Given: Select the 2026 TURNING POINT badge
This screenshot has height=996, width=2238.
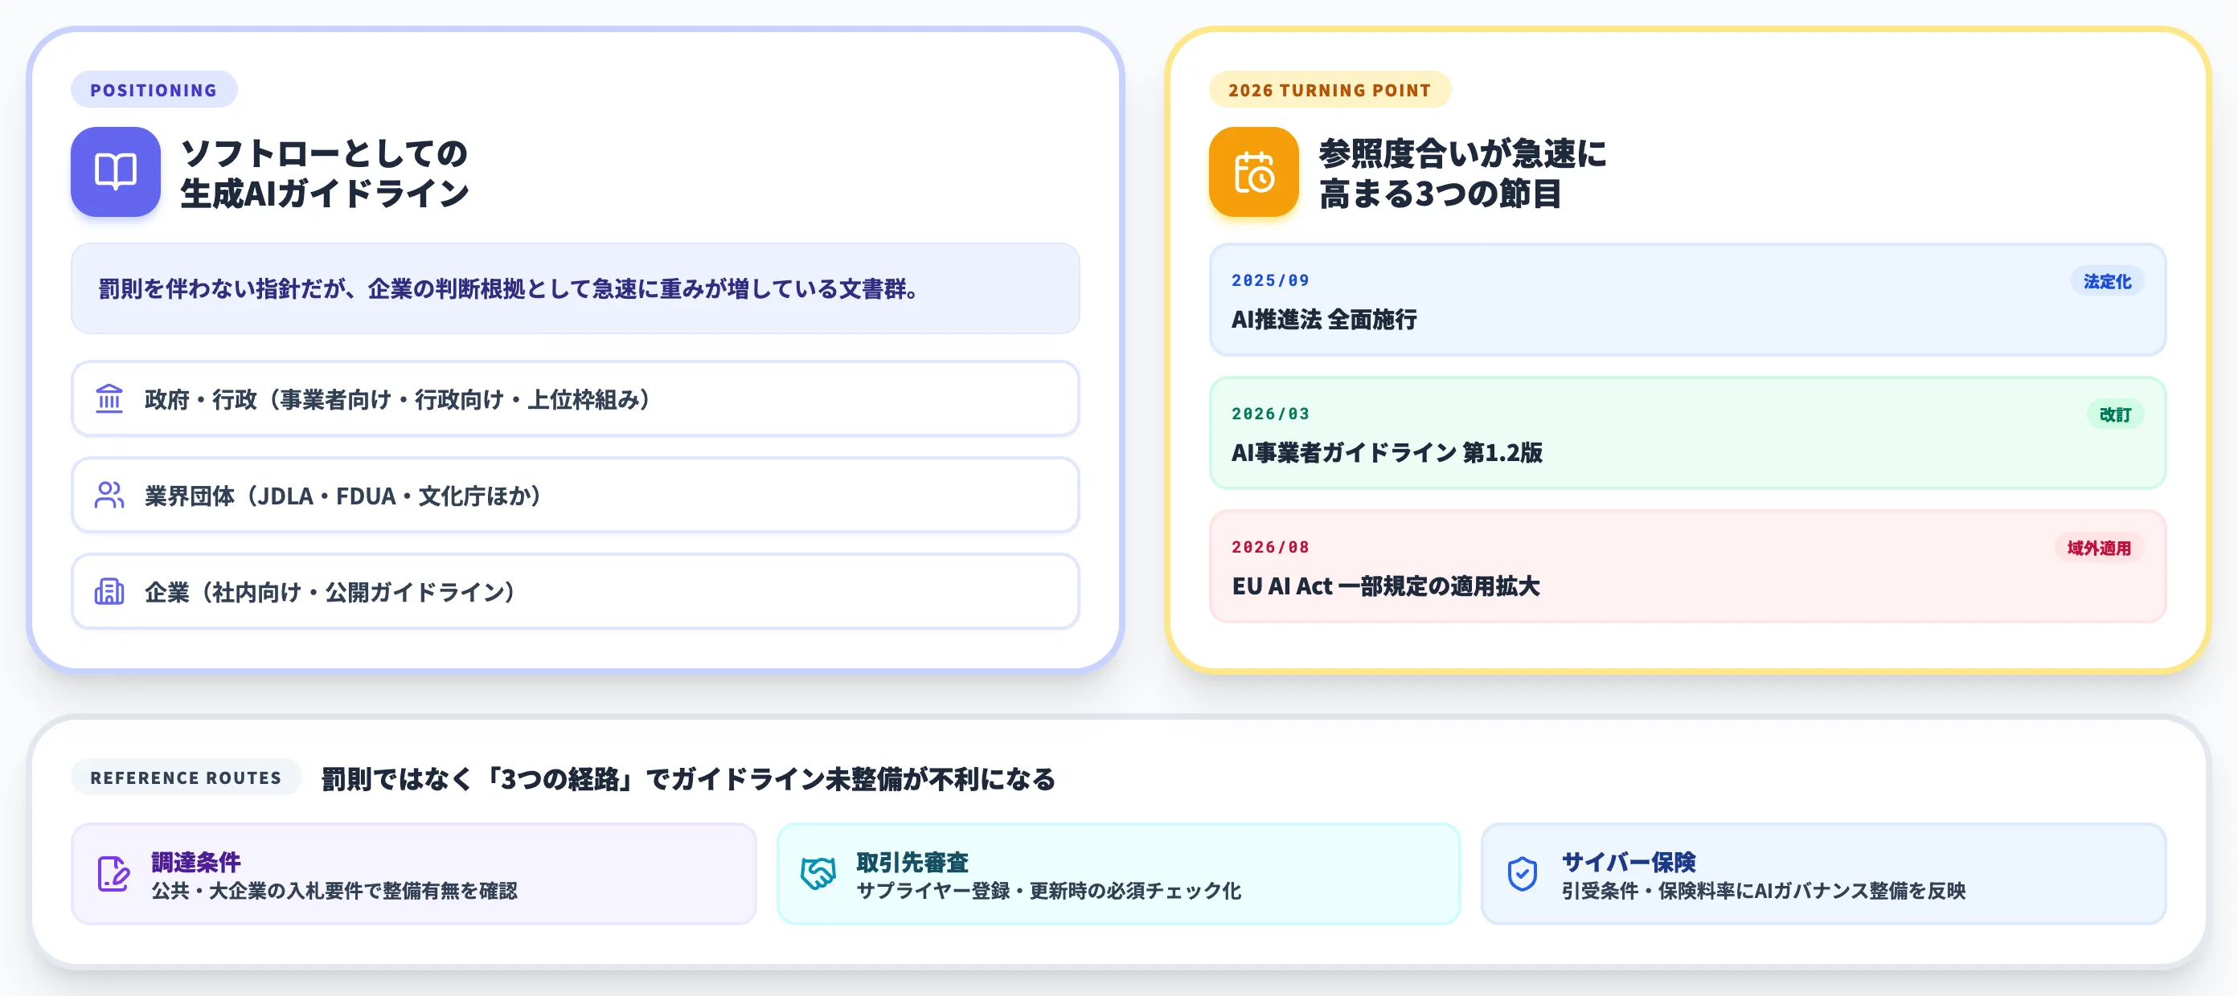Looking at the screenshot, I should point(1330,90).
